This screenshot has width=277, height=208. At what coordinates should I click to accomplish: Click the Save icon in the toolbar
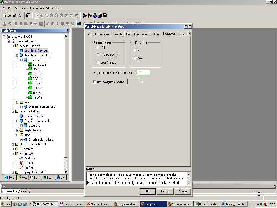(x=14, y=16)
